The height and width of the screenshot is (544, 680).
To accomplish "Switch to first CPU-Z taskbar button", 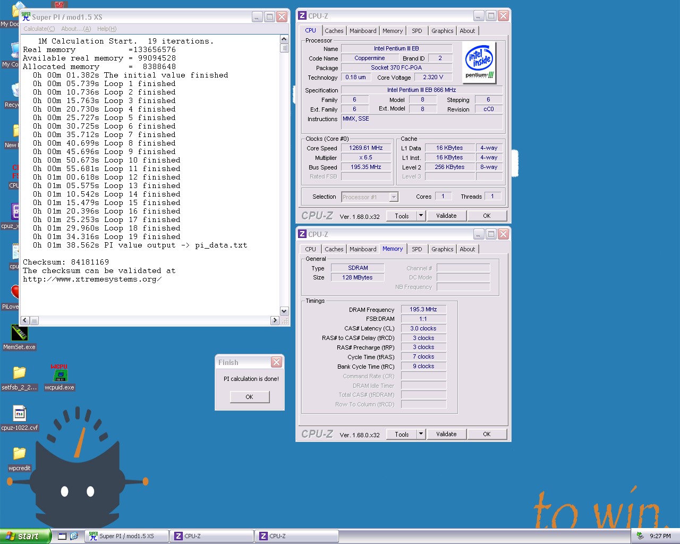I will 211,536.
